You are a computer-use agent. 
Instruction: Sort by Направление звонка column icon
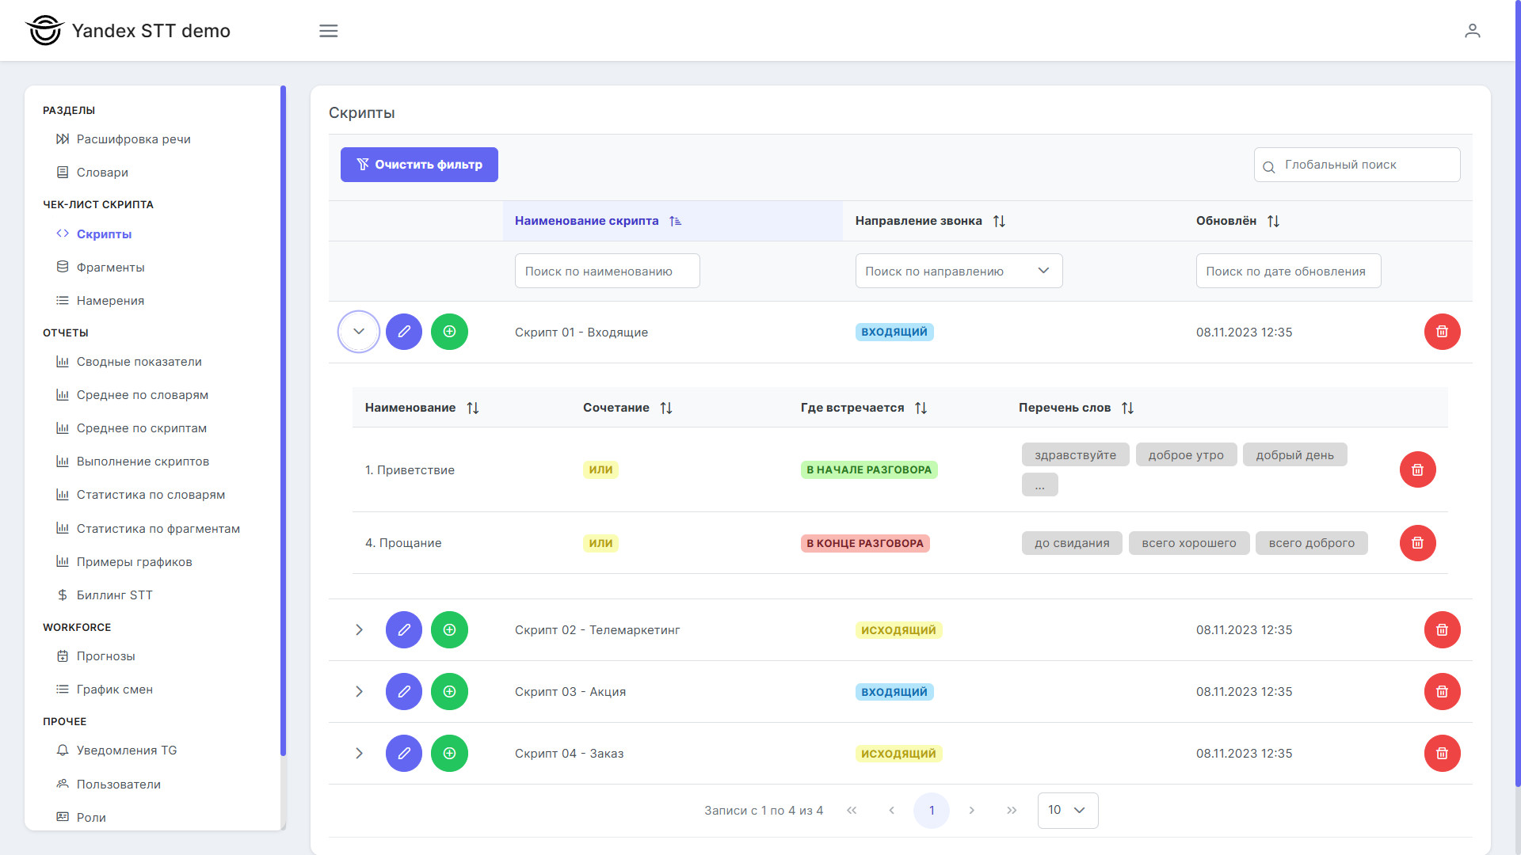point(999,221)
